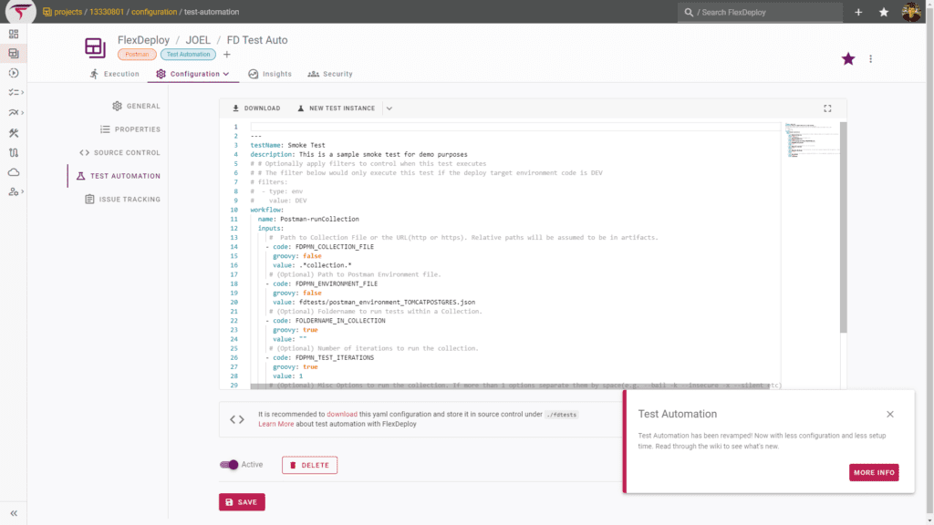This screenshot has width=934, height=525.
Task: Click '13330801' in the top breadcrumb
Action: click(x=107, y=12)
